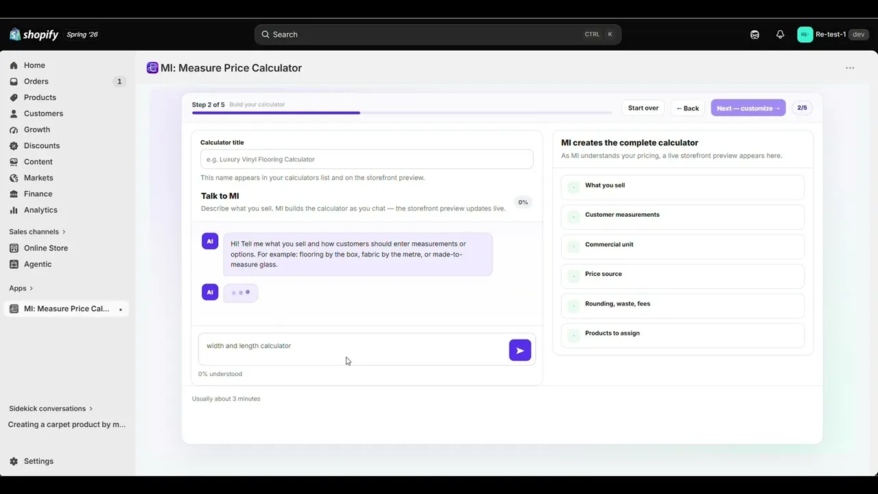
Task: Click the 0% badge beside Talk to MI
Action: [x=523, y=202]
